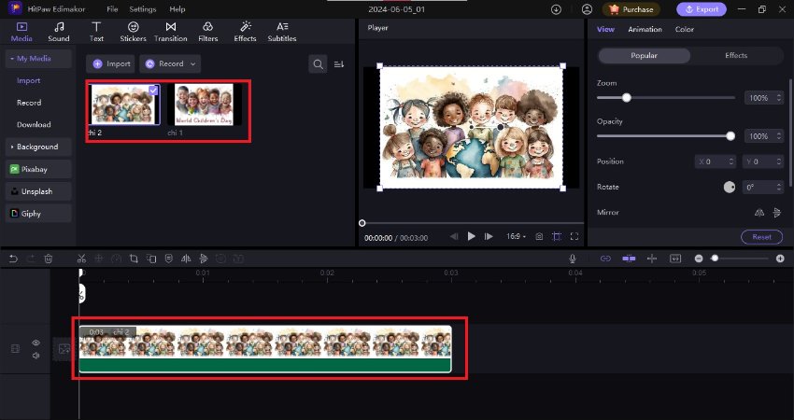Click the download icon in title bar

[556, 9]
